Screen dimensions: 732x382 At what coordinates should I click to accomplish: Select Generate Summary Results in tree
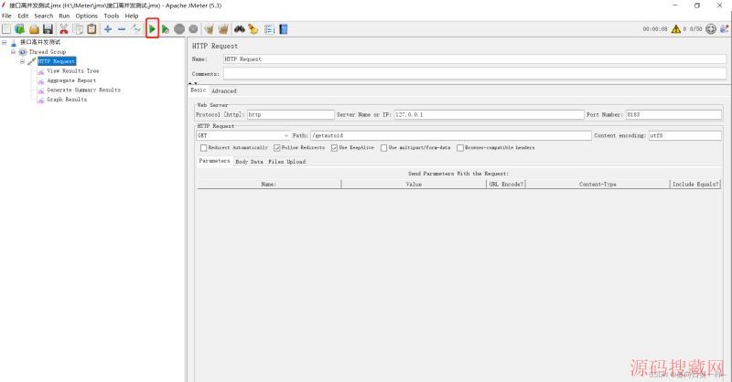tap(83, 90)
